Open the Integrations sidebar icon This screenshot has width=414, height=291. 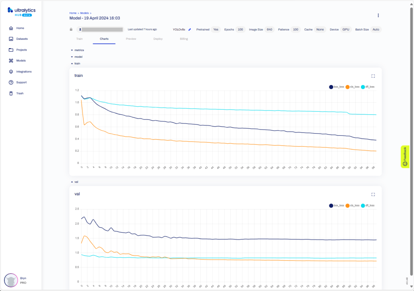11,72
